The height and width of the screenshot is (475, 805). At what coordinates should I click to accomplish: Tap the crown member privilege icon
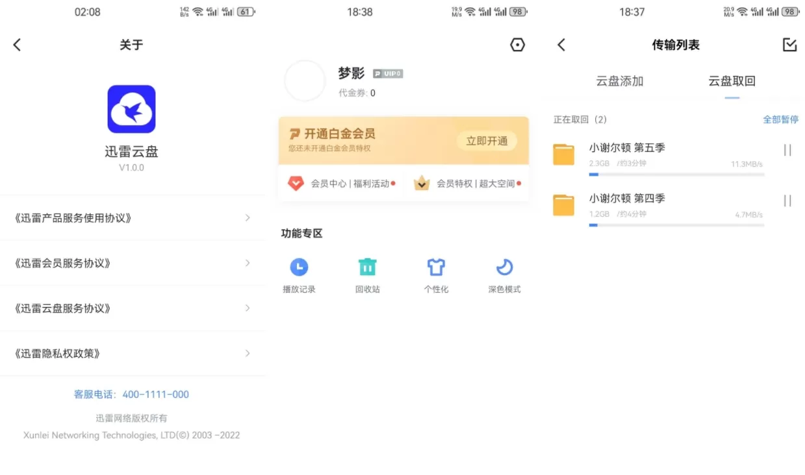click(422, 184)
